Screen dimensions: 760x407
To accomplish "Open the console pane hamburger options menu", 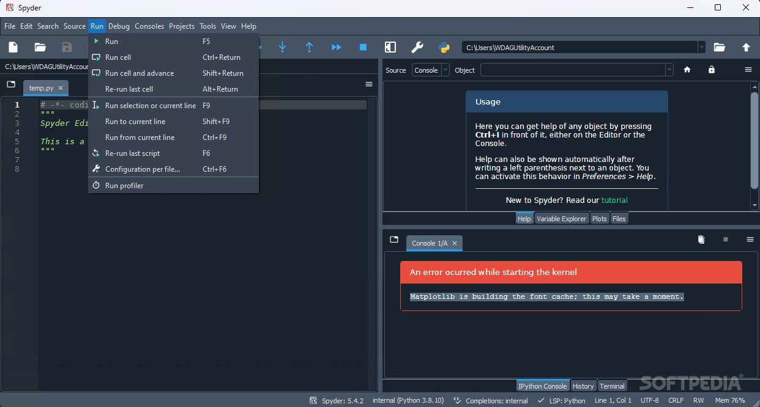I will pos(750,240).
